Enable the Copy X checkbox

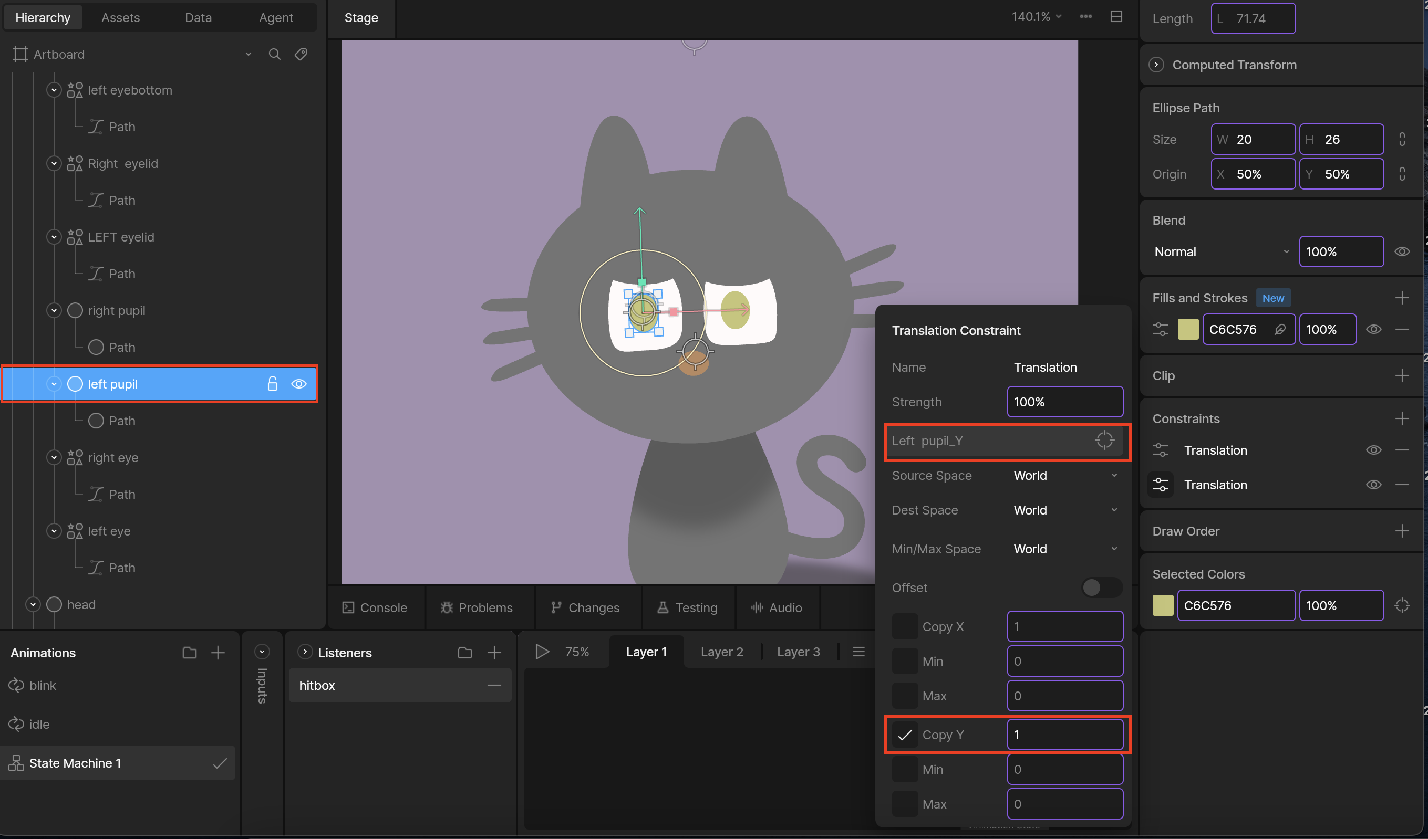tap(905, 627)
